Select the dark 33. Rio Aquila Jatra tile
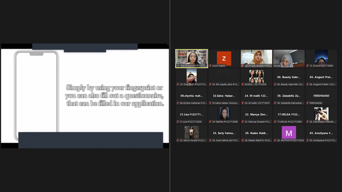 224,77
